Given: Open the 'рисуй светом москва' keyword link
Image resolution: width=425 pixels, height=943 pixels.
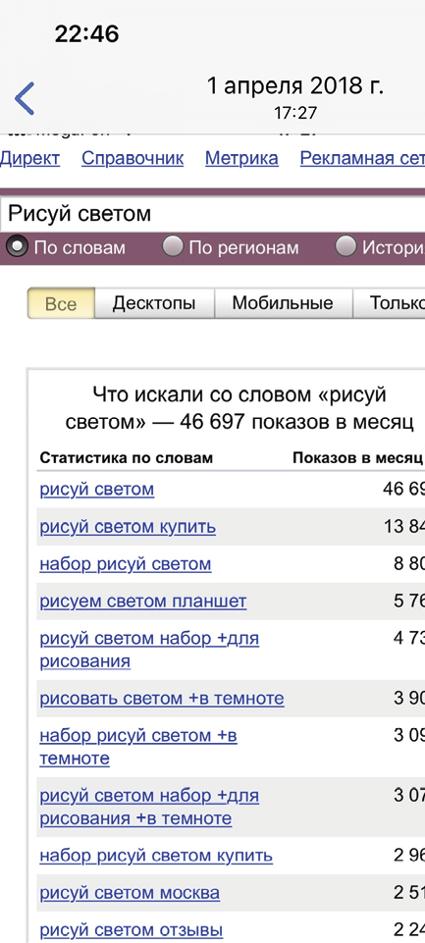Looking at the screenshot, I should (130, 893).
